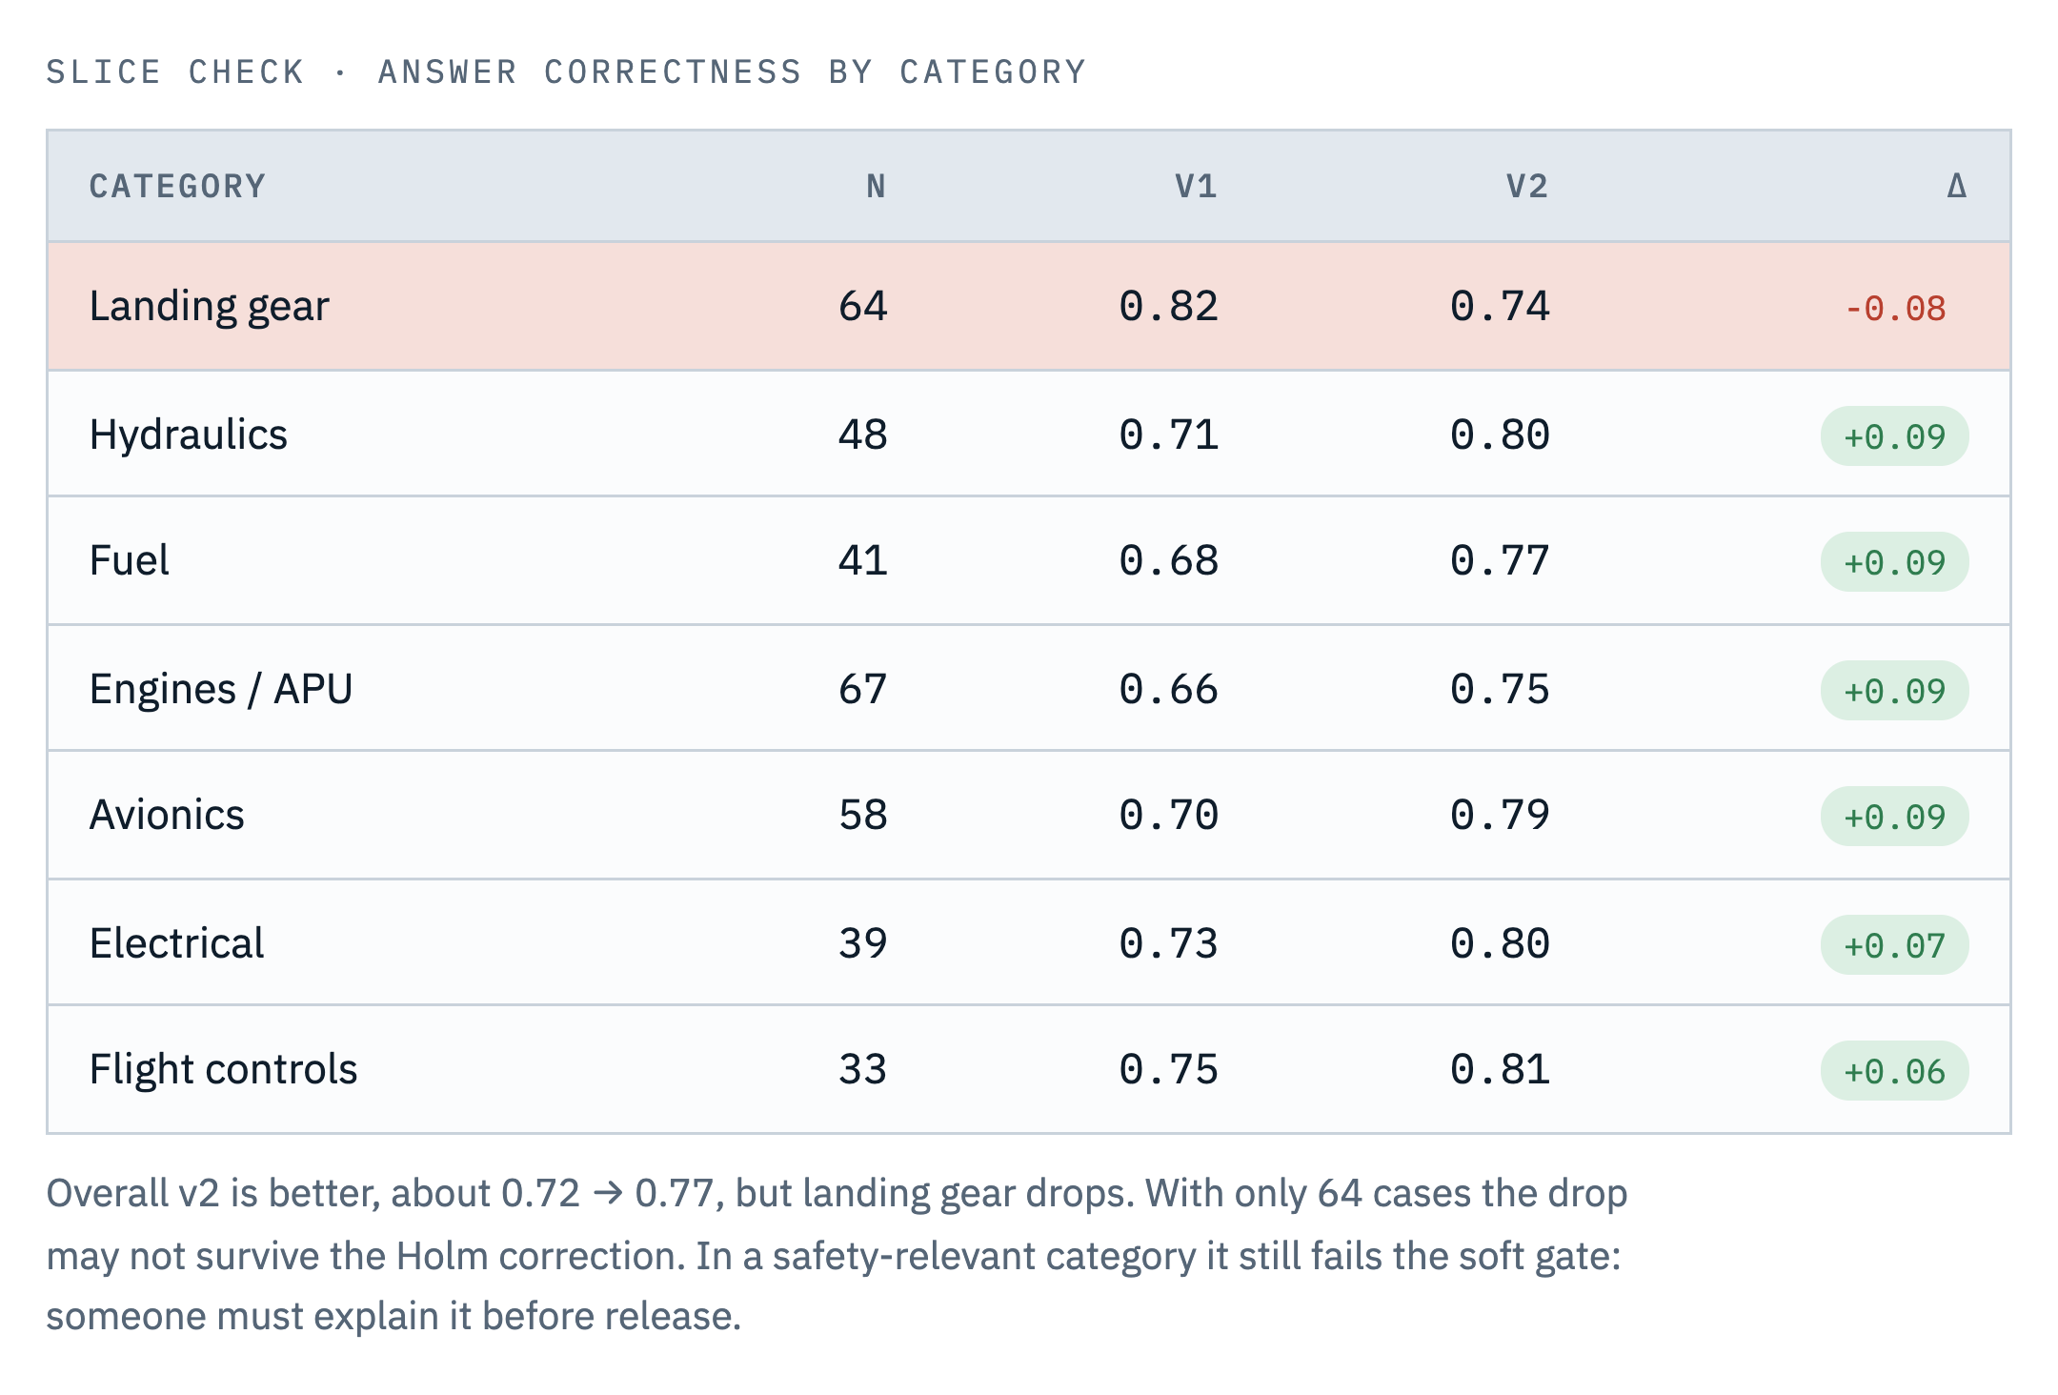Click the delta column header
2058x1395 pixels.
click(x=1957, y=186)
